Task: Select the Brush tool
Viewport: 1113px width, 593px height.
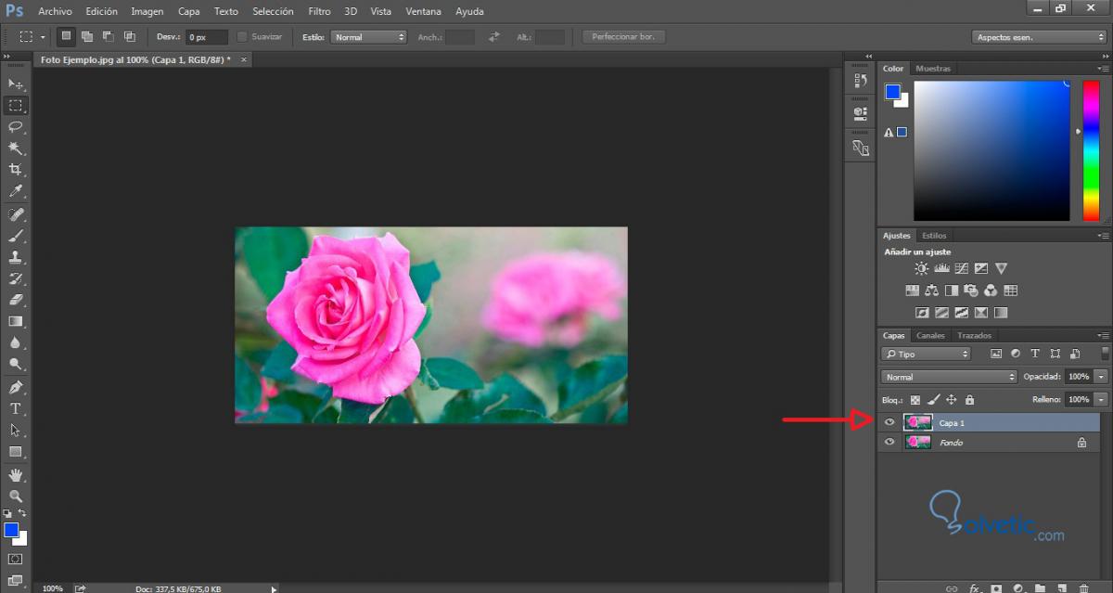Action: click(16, 236)
